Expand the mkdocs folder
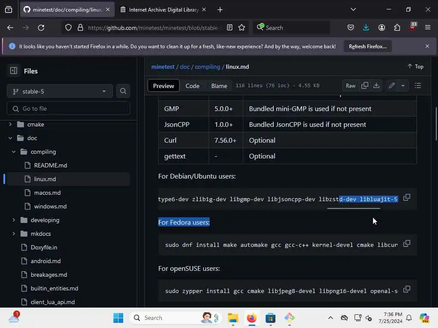Image resolution: width=438 pixels, height=328 pixels. [14, 234]
